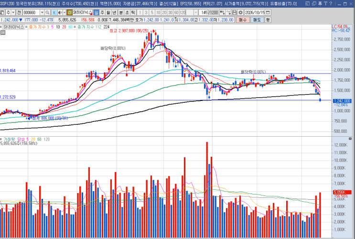Select interval 120 button
Image resolution: width=355 pixels, height=239 pixels.
click(183, 12)
